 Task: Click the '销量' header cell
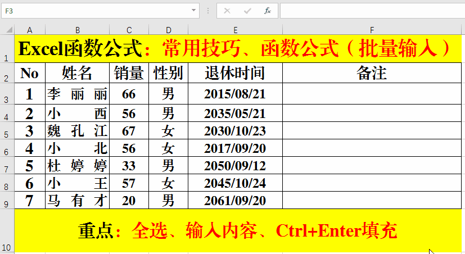[x=129, y=73]
